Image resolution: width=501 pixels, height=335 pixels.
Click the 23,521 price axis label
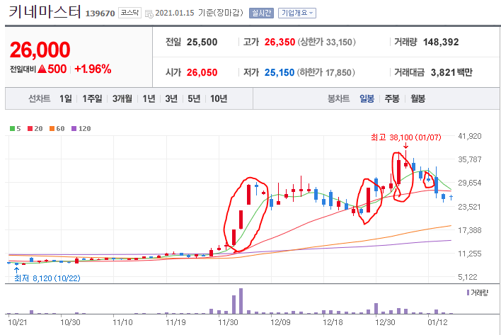point(469,207)
